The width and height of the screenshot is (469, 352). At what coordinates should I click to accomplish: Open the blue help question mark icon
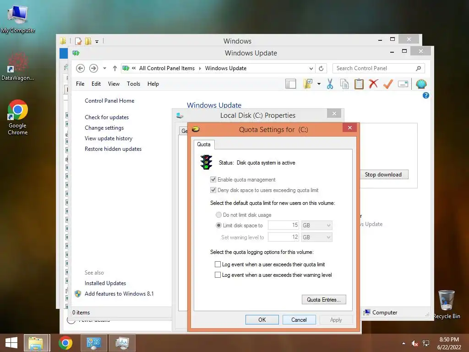(425, 95)
